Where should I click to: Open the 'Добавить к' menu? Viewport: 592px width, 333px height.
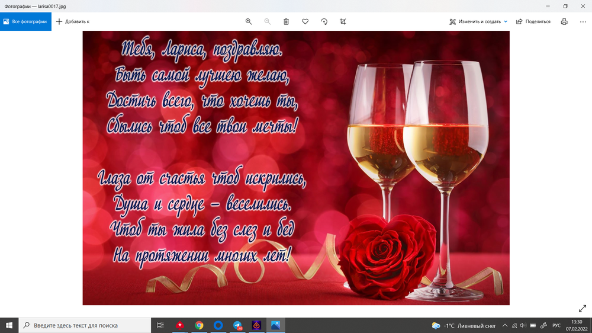point(73,21)
